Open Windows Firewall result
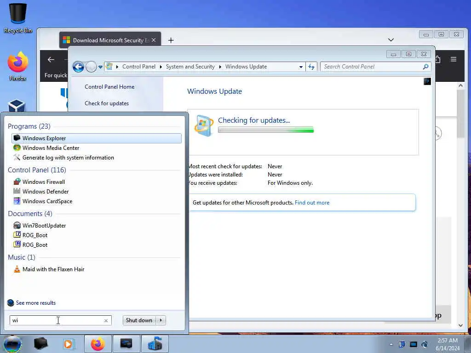The image size is (471, 353). pos(97,182)
